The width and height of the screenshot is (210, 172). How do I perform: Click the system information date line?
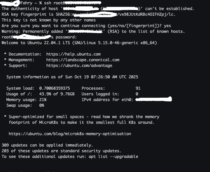pos(72,77)
